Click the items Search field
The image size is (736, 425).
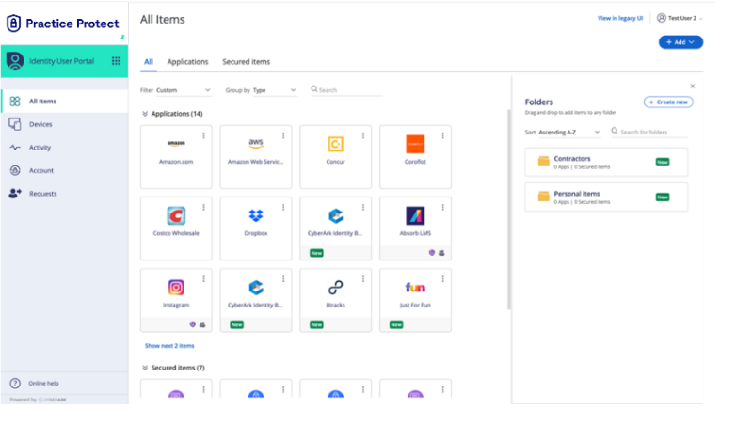coord(347,90)
